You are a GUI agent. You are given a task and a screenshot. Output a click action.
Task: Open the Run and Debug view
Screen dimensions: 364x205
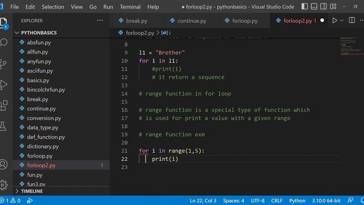click(3, 85)
